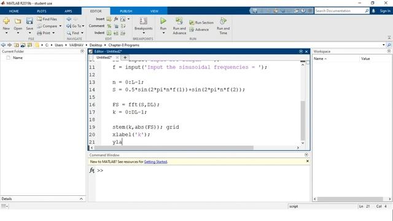Open the Open dropdown arrow

[18, 33]
